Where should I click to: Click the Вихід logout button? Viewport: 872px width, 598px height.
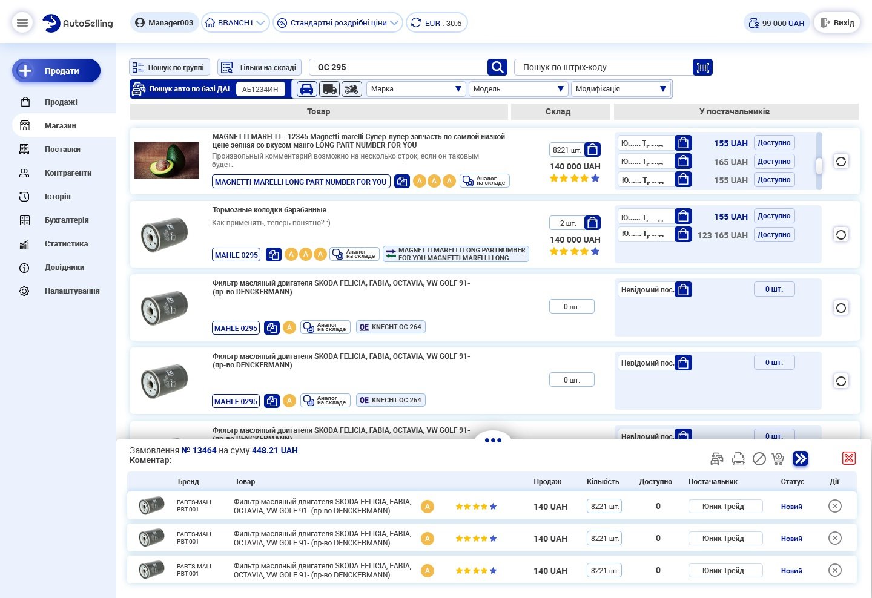[837, 23]
